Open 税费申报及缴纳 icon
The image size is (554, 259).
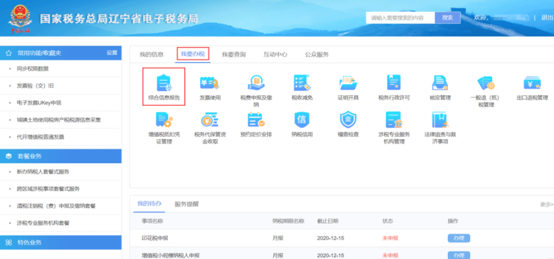click(256, 83)
